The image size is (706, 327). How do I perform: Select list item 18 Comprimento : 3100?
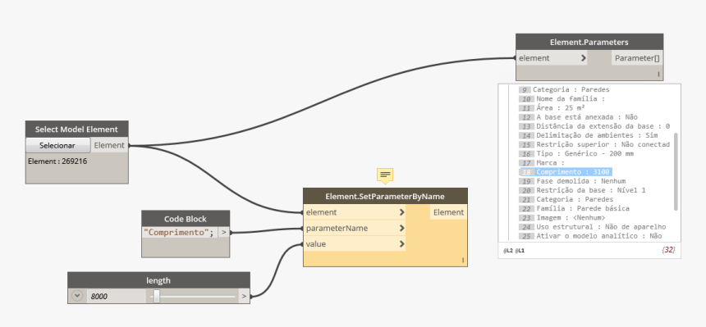[x=566, y=172]
